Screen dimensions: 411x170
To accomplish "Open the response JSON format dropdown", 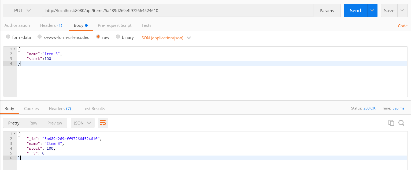I will point(83,123).
